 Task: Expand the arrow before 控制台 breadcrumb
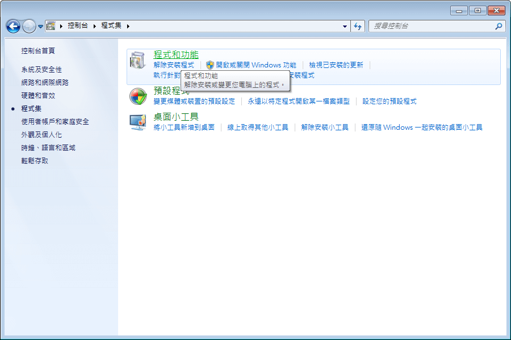61,26
